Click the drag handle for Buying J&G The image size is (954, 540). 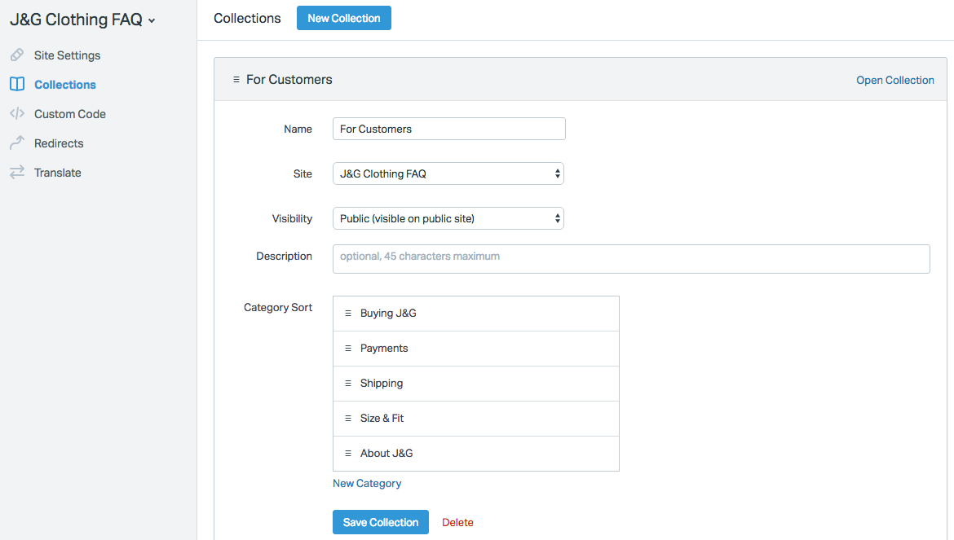pyautogui.click(x=348, y=314)
